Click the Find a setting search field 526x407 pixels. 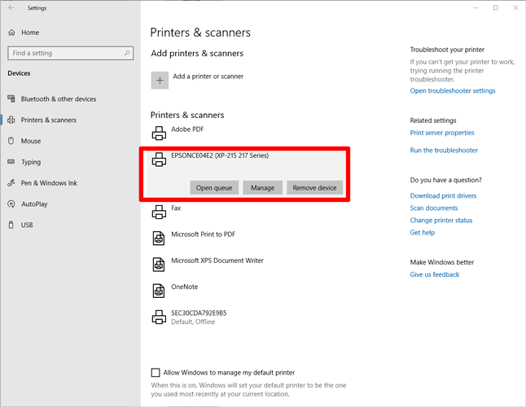pyautogui.click(x=71, y=53)
